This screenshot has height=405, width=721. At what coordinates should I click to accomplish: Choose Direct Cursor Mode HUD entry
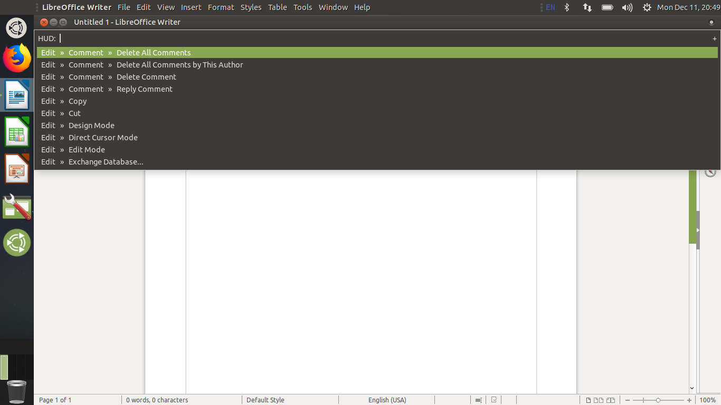tap(377, 138)
